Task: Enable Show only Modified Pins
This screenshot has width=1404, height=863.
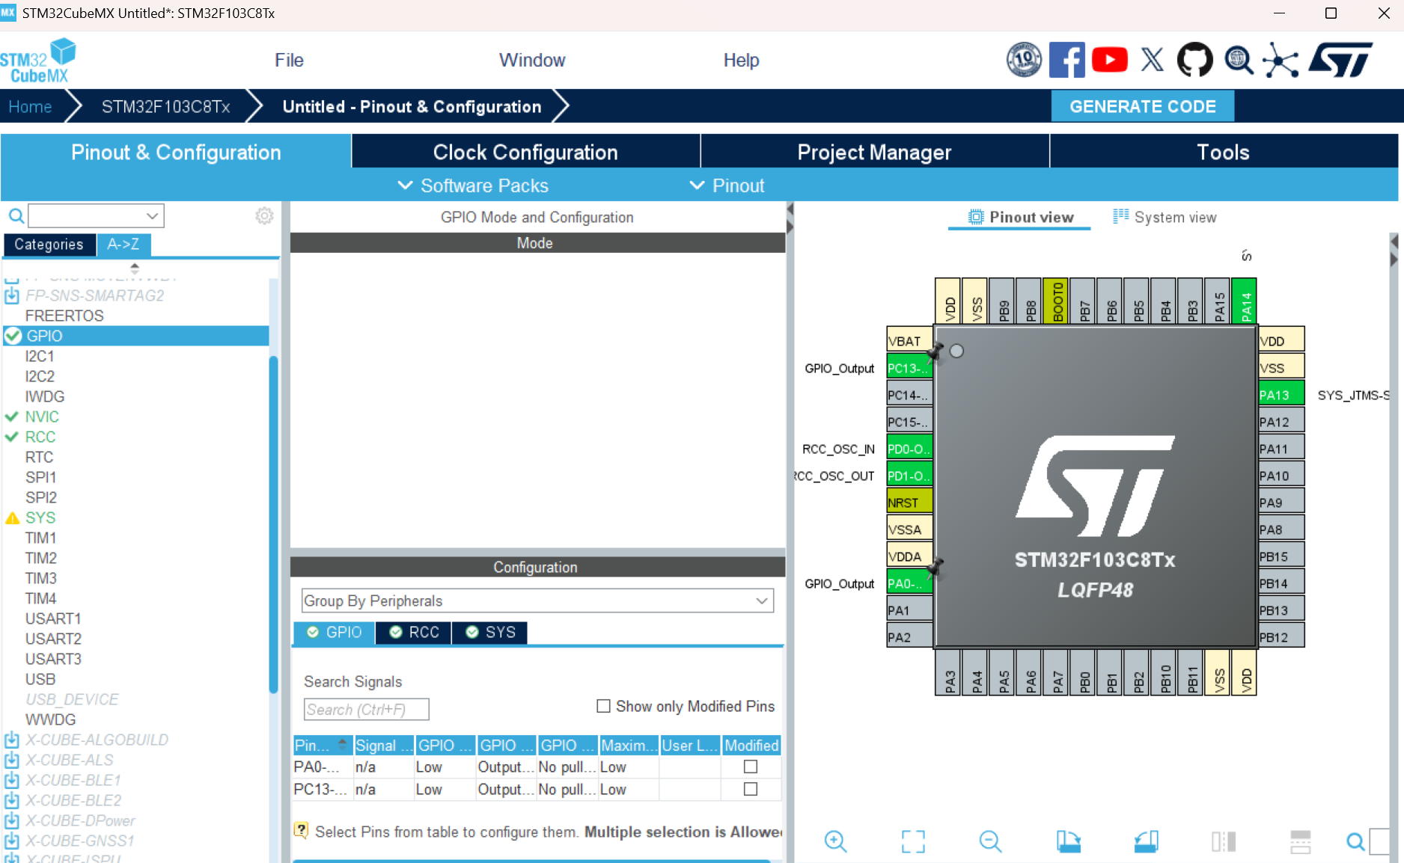Action: pyautogui.click(x=603, y=705)
